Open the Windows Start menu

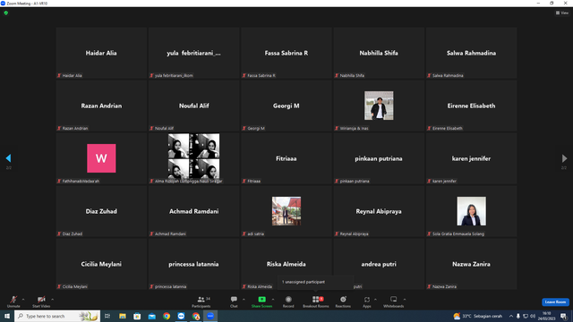click(7, 316)
